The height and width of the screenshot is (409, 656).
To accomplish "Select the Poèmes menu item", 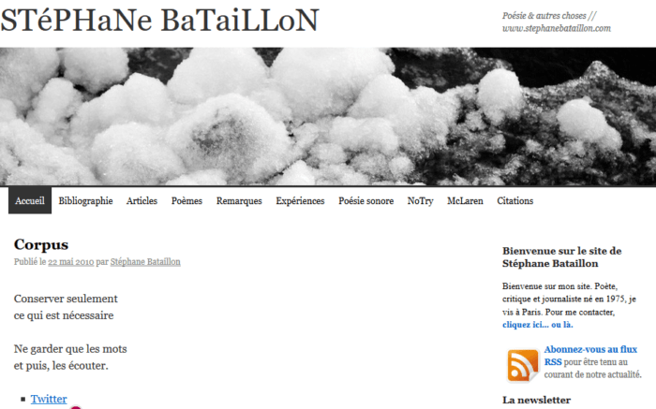I will pyautogui.click(x=186, y=201).
